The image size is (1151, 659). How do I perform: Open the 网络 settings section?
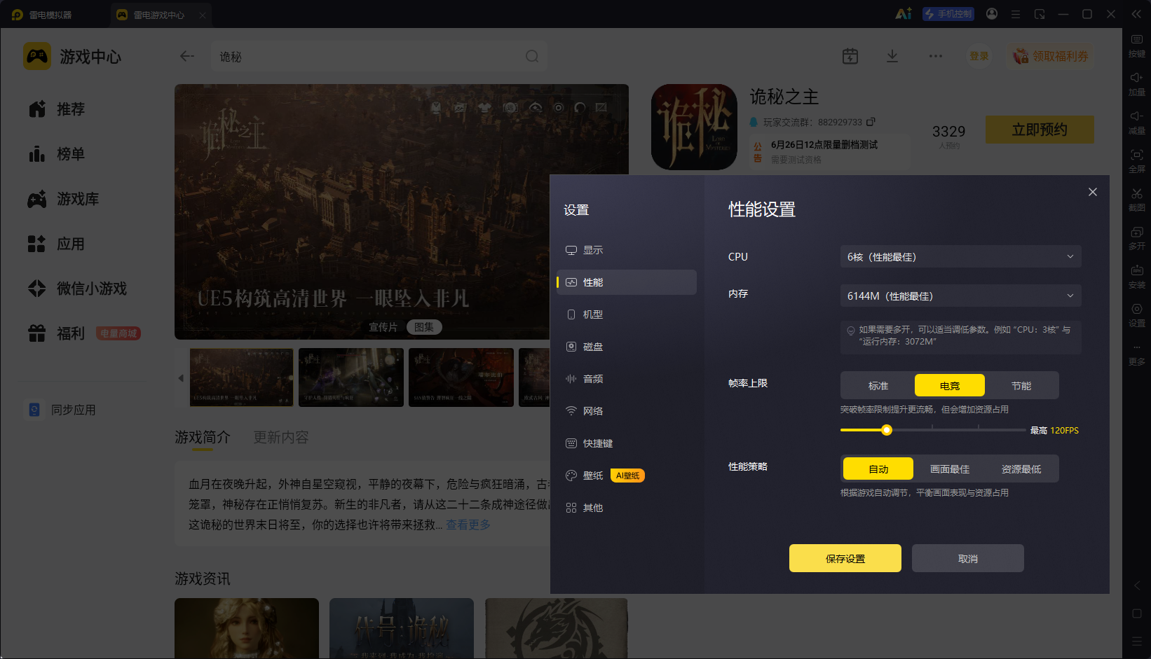(626, 411)
